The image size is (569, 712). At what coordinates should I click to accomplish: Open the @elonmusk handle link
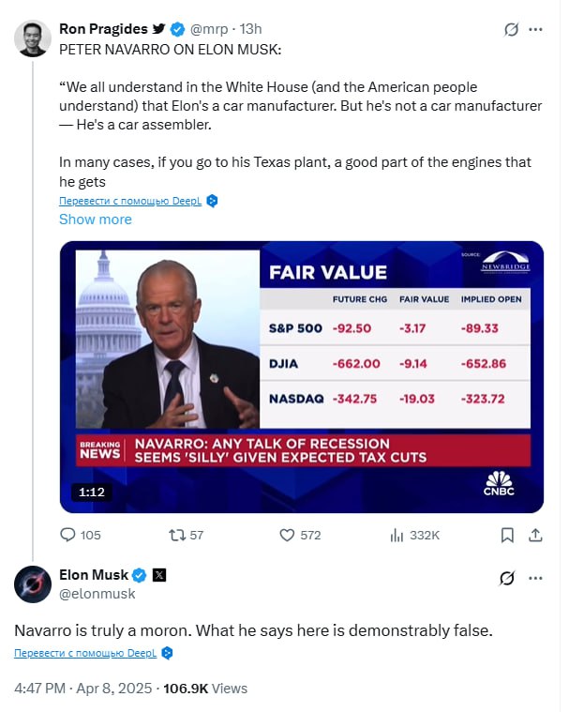[x=97, y=594]
